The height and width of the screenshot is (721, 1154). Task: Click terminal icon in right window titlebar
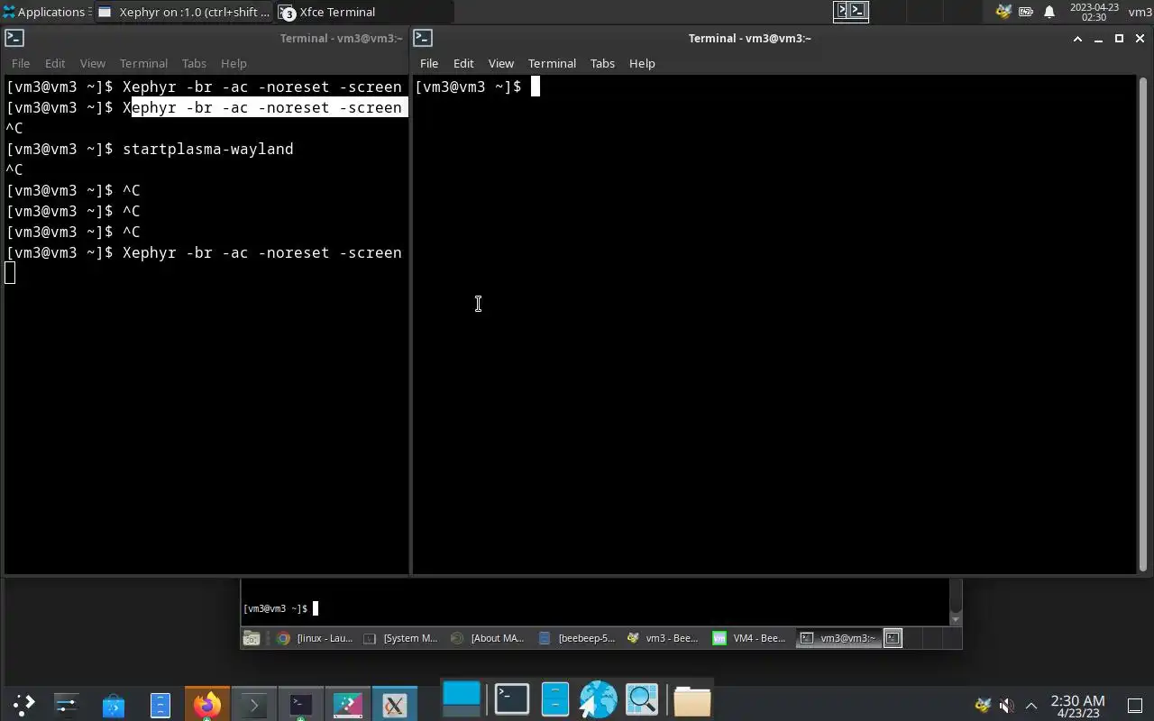click(424, 38)
